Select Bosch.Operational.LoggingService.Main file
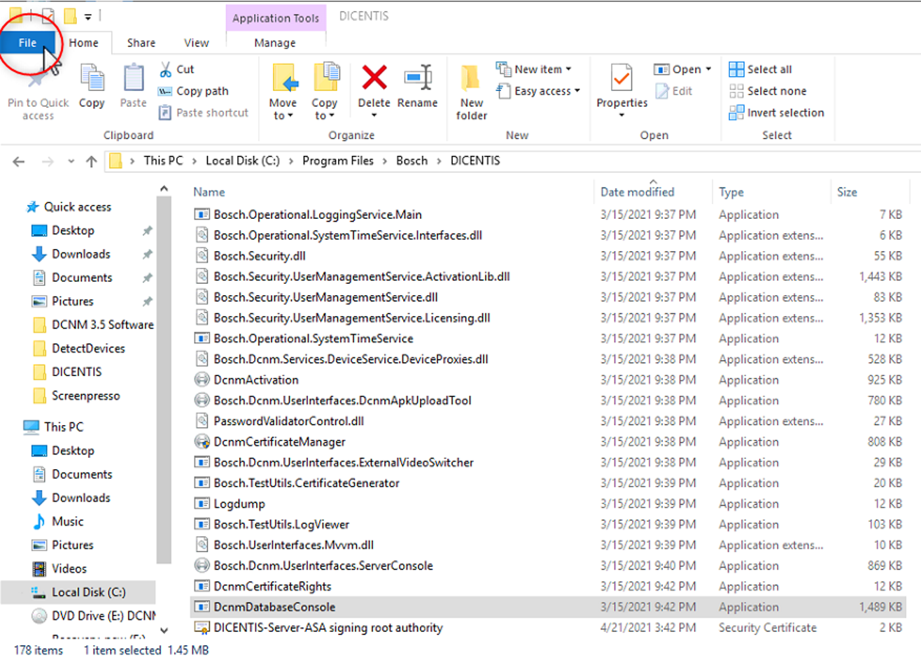 318,215
